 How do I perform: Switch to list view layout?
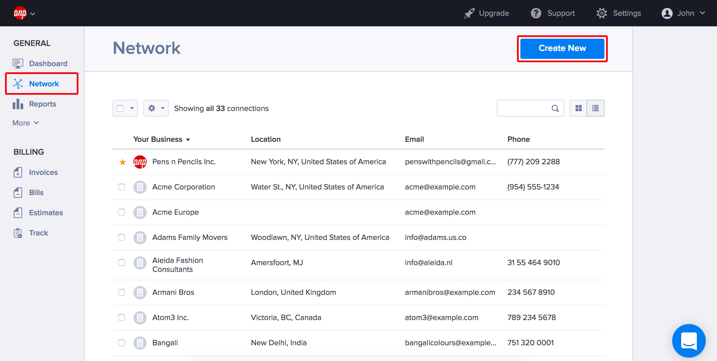(595, 108)
